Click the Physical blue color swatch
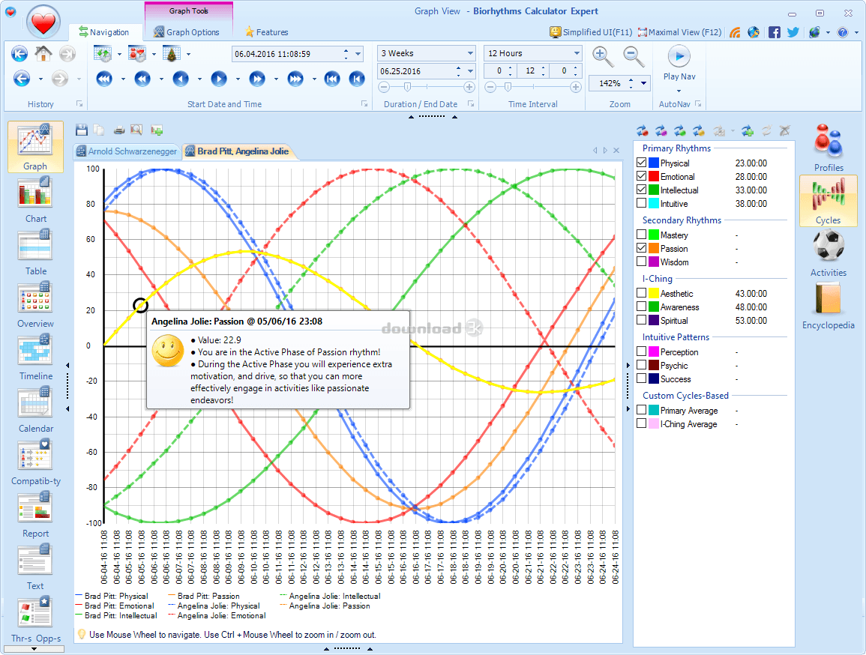The height and width of the screenshot is (655, 866). click(653, 163)
